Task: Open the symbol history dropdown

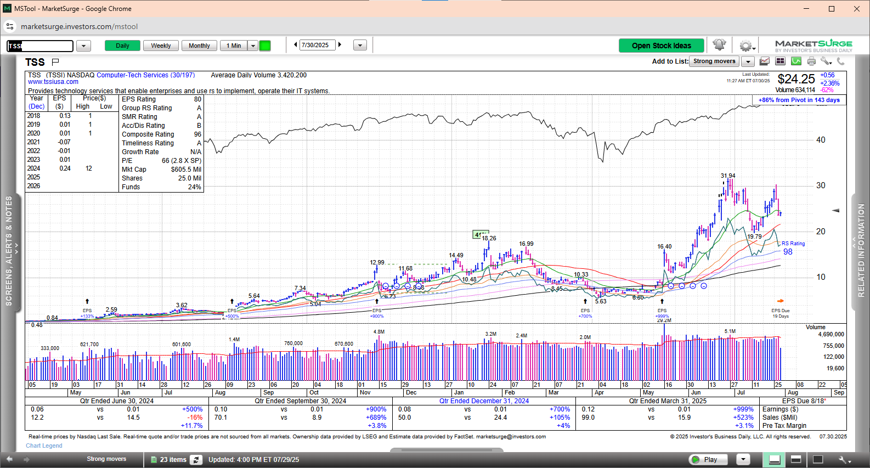Action: [83, 46]
